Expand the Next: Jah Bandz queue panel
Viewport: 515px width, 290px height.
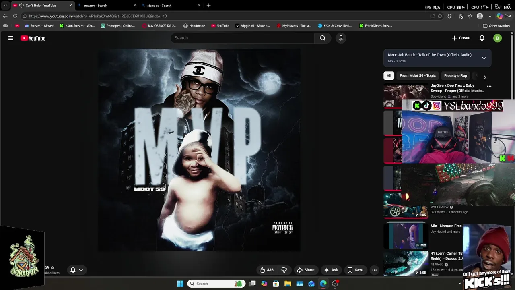(x=484, y=58)
